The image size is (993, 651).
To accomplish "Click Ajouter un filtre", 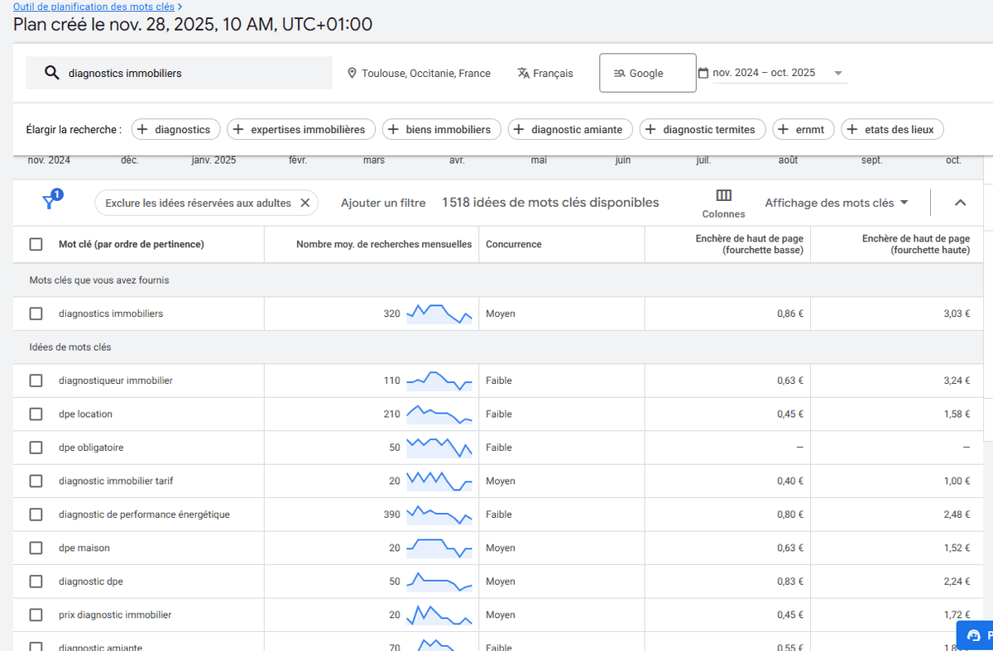I will 383,202.
